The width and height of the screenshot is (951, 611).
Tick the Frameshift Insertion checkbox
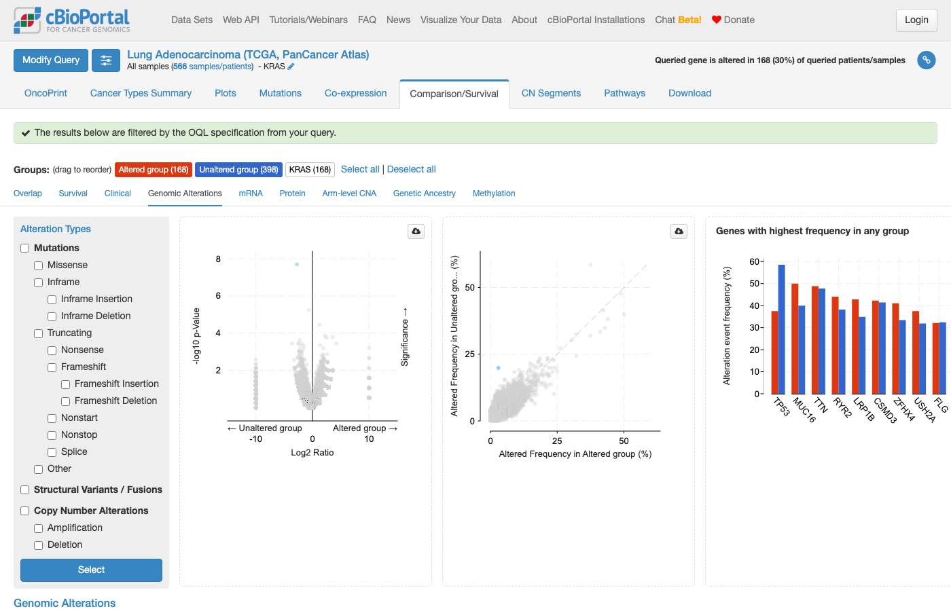point(66,384)
